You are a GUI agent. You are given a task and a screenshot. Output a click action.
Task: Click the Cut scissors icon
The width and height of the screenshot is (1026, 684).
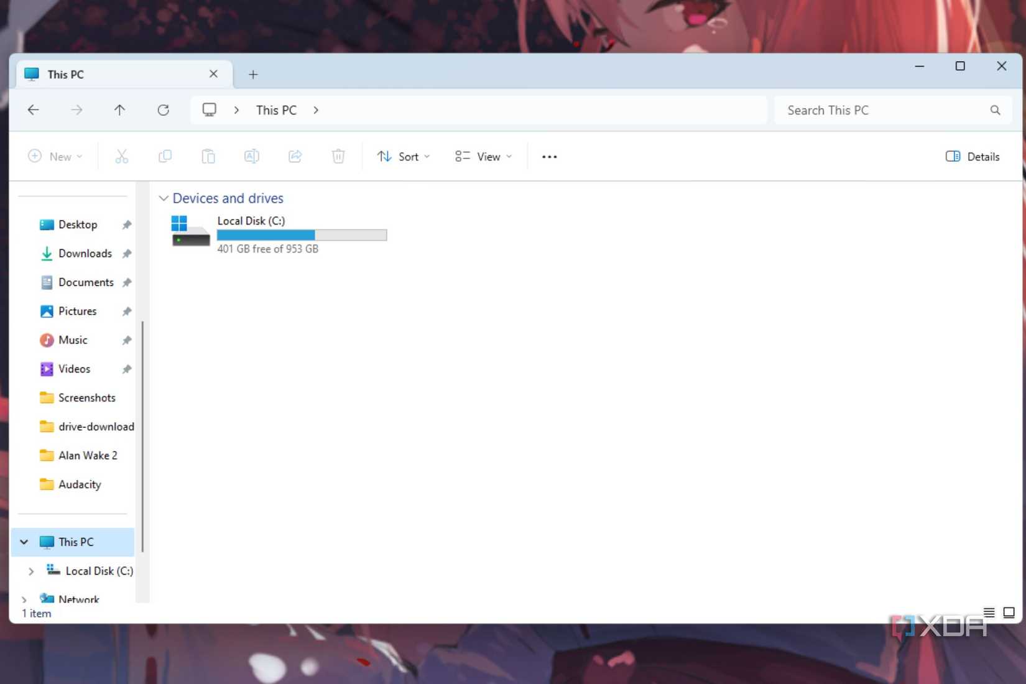coord(122,156)
